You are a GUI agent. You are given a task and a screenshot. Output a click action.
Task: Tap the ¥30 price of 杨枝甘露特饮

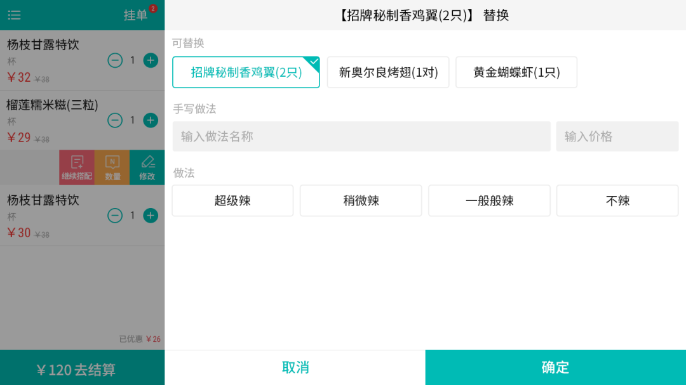point(19,233)
